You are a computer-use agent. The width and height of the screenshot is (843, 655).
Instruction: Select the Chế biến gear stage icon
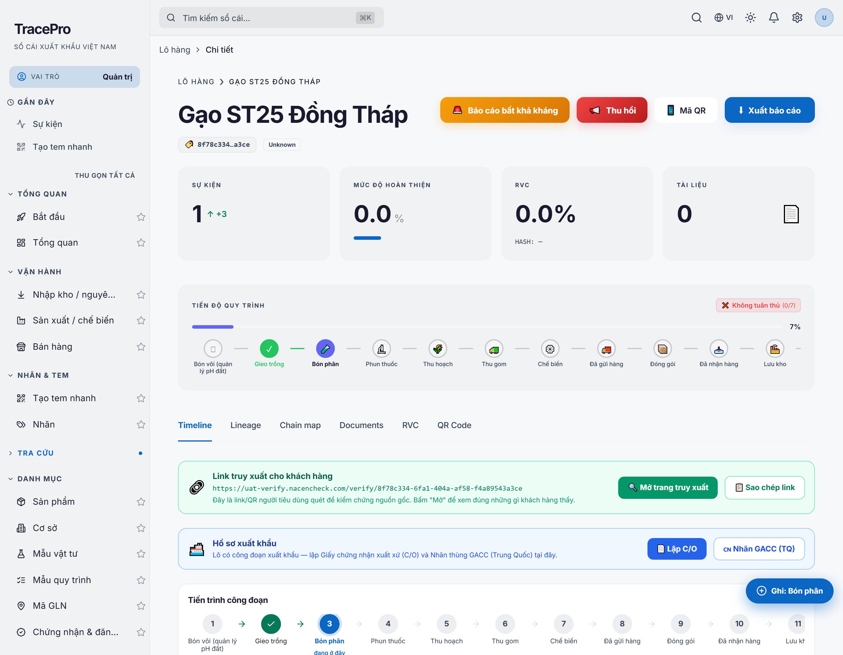(x=550, y=349)
